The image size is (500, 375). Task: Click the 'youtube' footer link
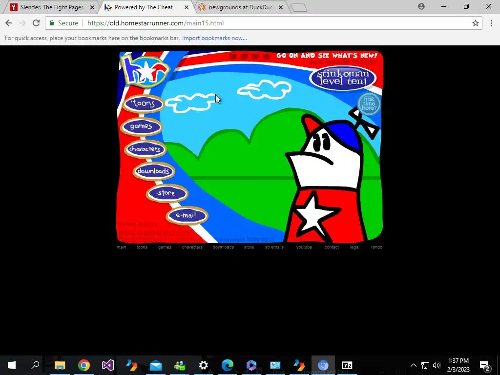304,247
